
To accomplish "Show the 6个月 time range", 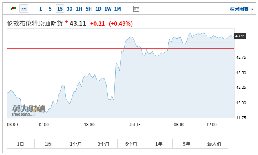I will [131, 144].
